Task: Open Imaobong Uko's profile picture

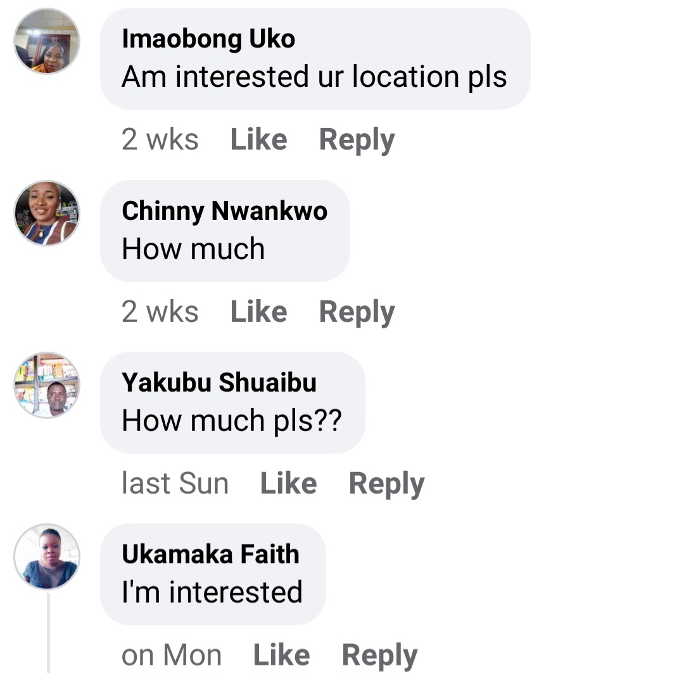Action: [47, 41]
